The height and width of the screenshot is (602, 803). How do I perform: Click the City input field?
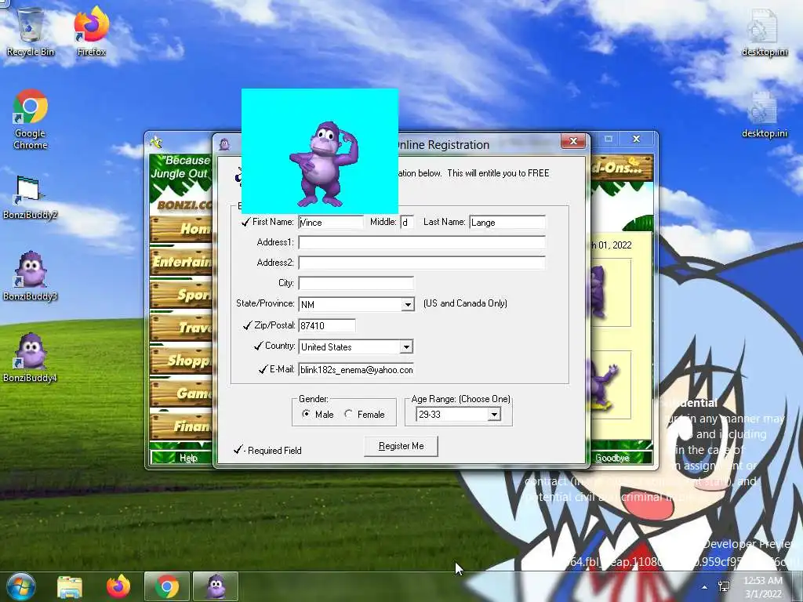pos(356,283)
